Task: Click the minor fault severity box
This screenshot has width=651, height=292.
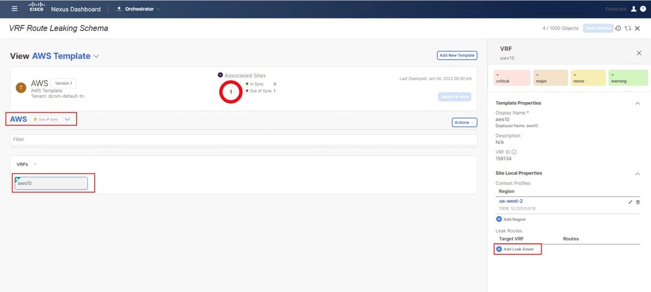Action: [x=589, y=78]
